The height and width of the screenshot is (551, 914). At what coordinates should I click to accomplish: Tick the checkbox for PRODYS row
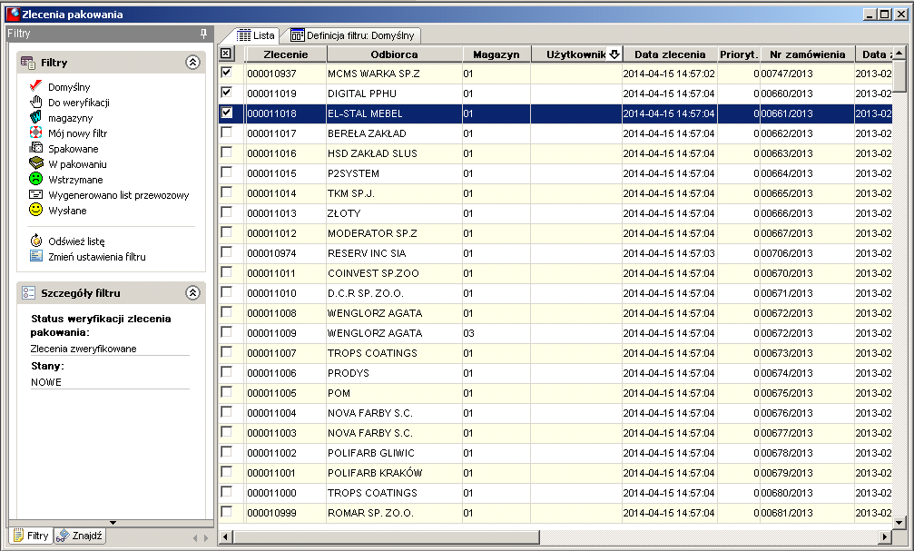(227, 371)
